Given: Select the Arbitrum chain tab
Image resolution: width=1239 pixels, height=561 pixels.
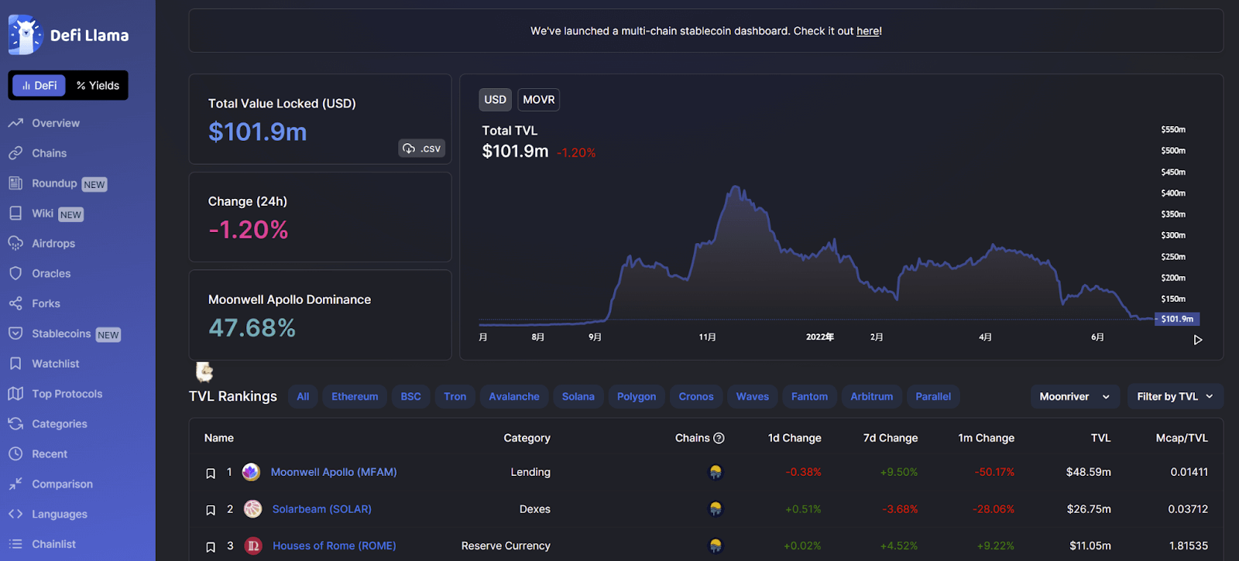Looking at the screenshot, I should point(872,396).
